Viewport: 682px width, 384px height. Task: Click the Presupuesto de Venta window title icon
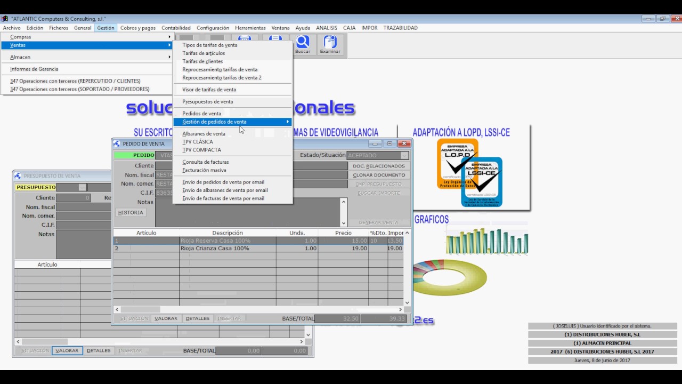click(x=18, y=175)
